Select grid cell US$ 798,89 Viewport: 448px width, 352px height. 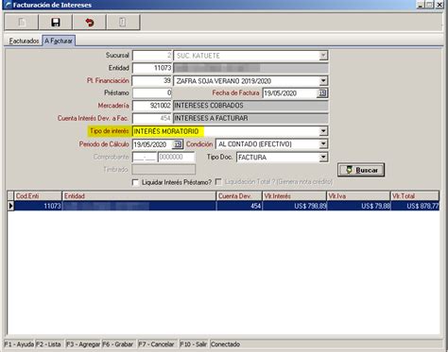tap(294, 206)
